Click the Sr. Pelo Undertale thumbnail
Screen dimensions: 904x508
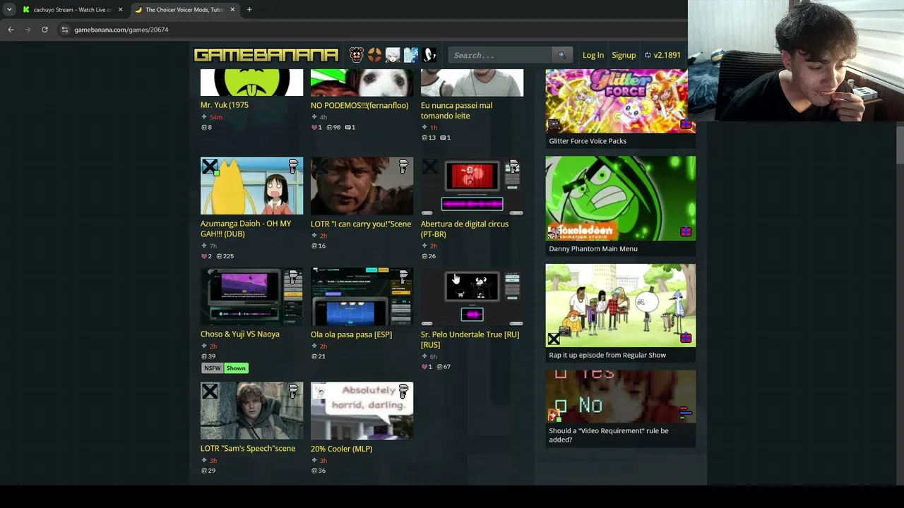click(x=472, y=296)
